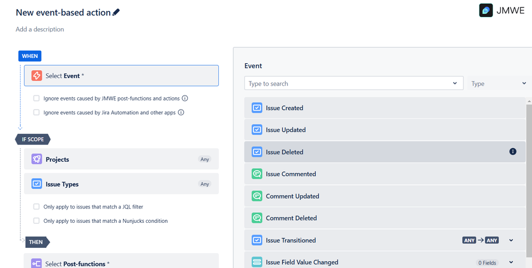Click Add a description text

click(40, 29)
